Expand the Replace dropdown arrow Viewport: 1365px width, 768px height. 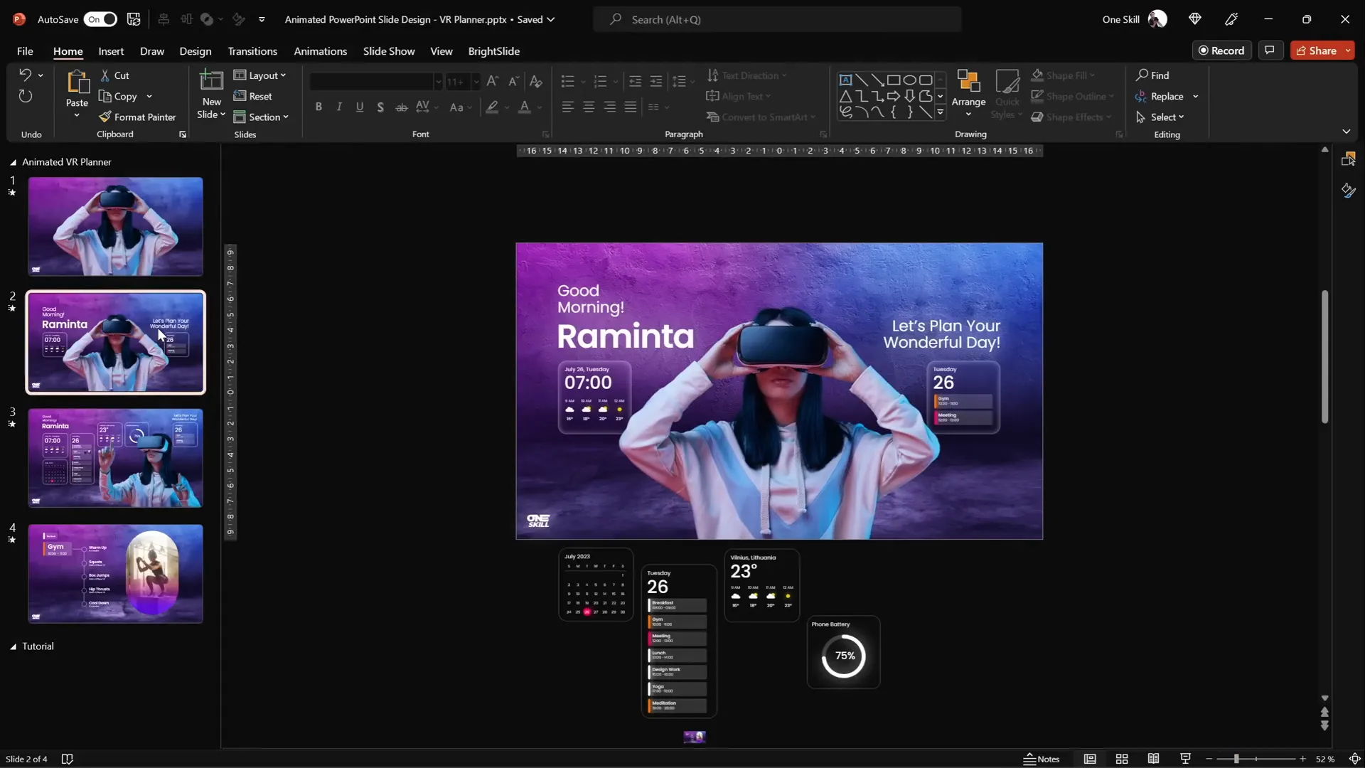[1196, 96]
